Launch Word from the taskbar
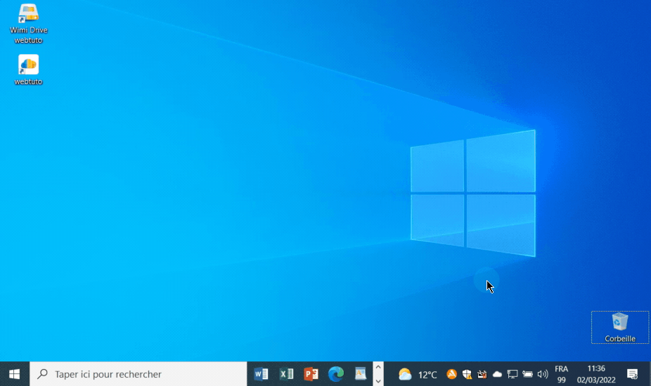Screen dimensions: 651x386 click(261, 374)
